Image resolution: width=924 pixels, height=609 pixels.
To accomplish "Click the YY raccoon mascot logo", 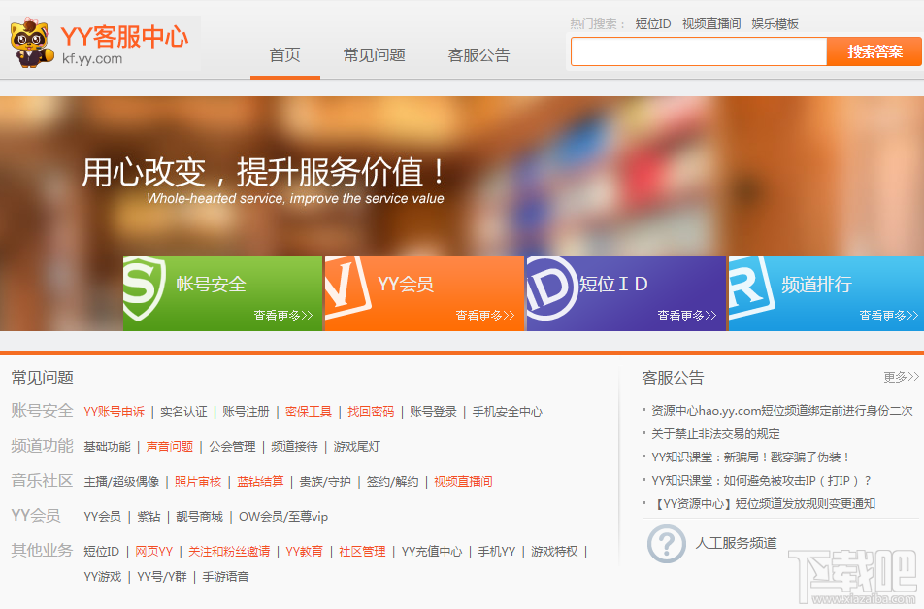I will point(31,43).
